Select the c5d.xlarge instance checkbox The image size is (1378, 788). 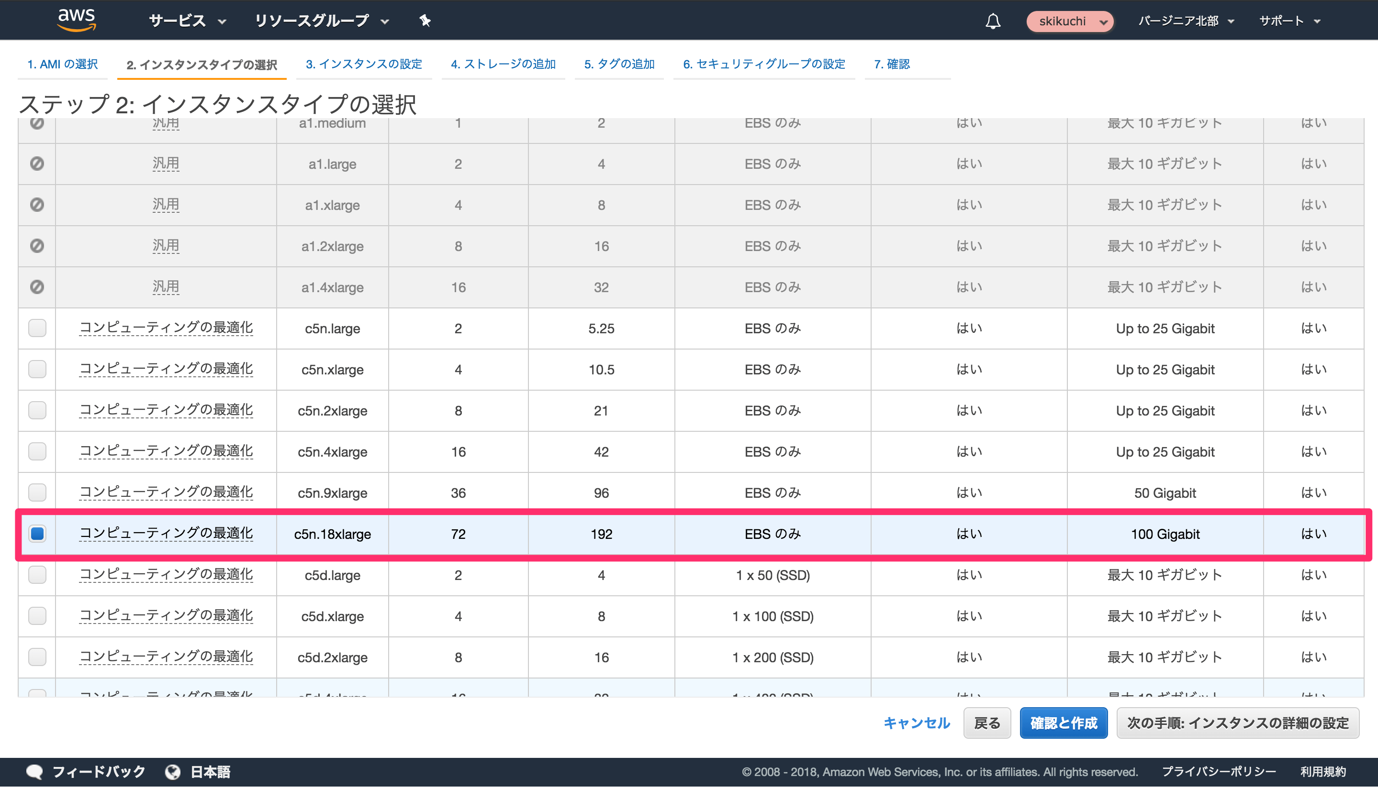(37, 616)
